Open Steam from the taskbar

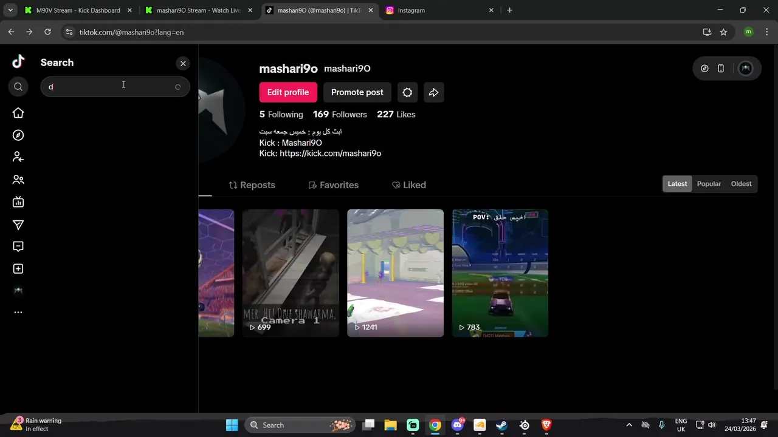[501, 425]
